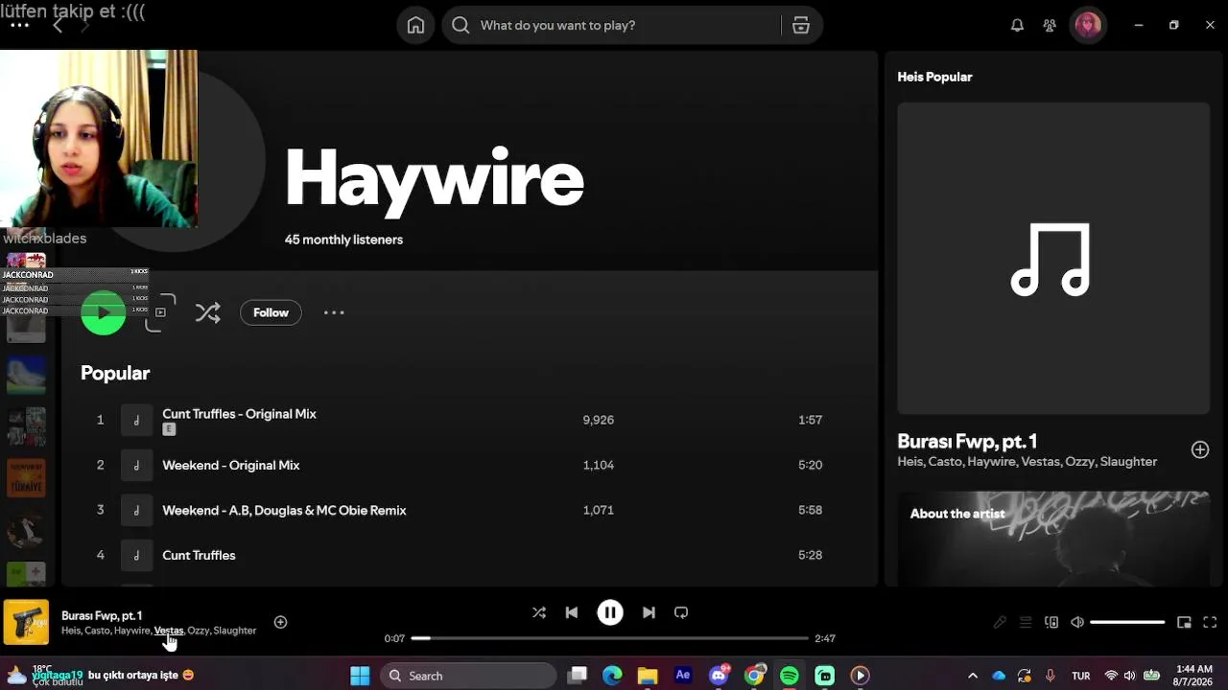Play the Haywire artist with green button

104,312
